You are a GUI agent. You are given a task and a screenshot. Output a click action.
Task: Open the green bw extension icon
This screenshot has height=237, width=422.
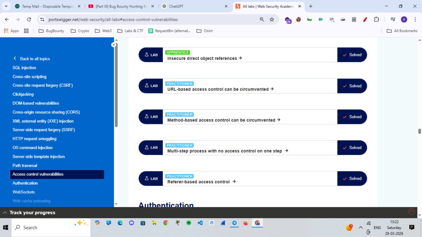pos(309,19)
